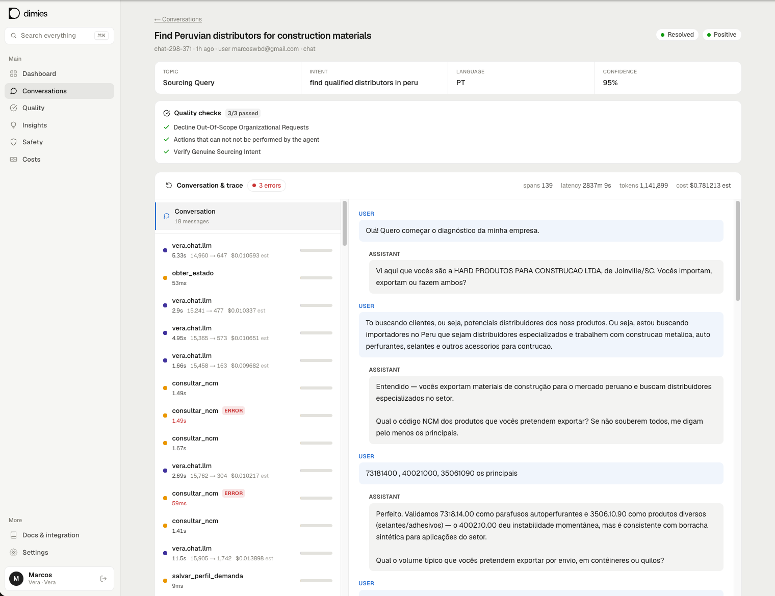
Task: Select consultar_ncm ERROR span at 1.49s
Action: point(248,416)
